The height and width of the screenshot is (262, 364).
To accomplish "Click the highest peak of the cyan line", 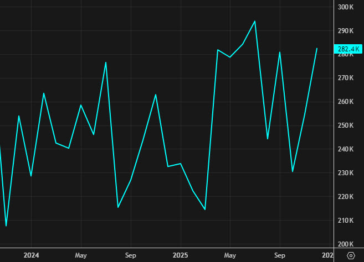I will pyautogui.click(x=255, y=21).
